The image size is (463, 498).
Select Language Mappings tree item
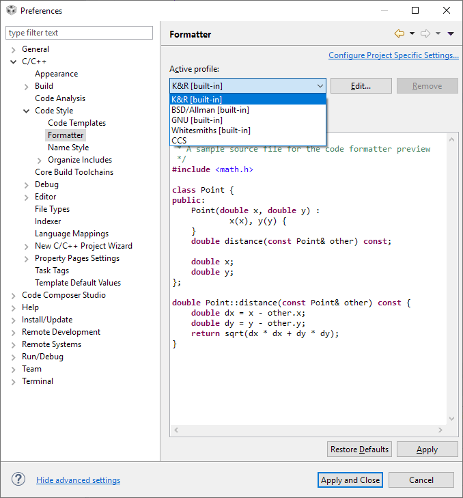(x=72, y=234)
